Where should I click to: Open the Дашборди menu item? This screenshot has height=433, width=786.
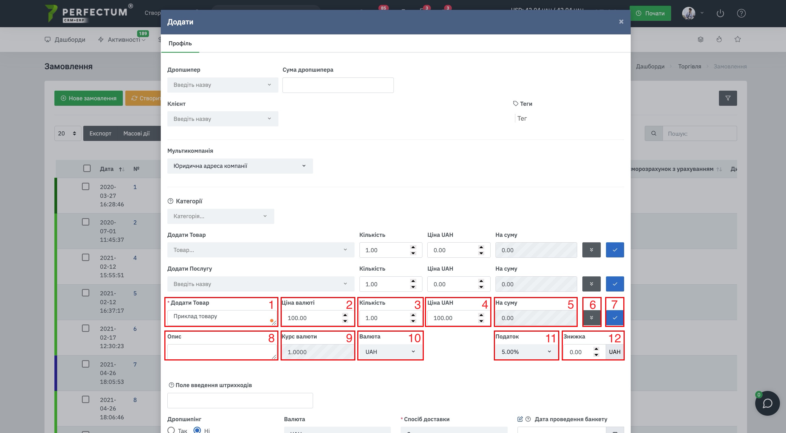pos(65,40)
